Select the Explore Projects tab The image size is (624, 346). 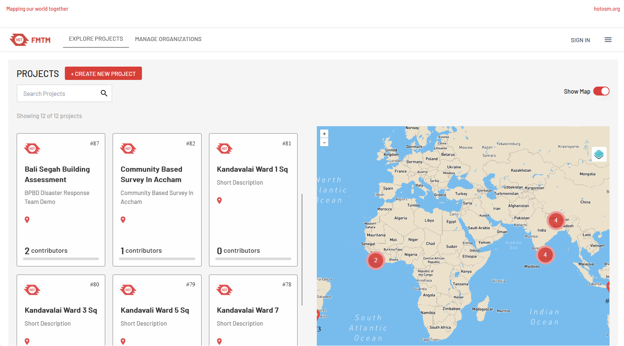96,38
